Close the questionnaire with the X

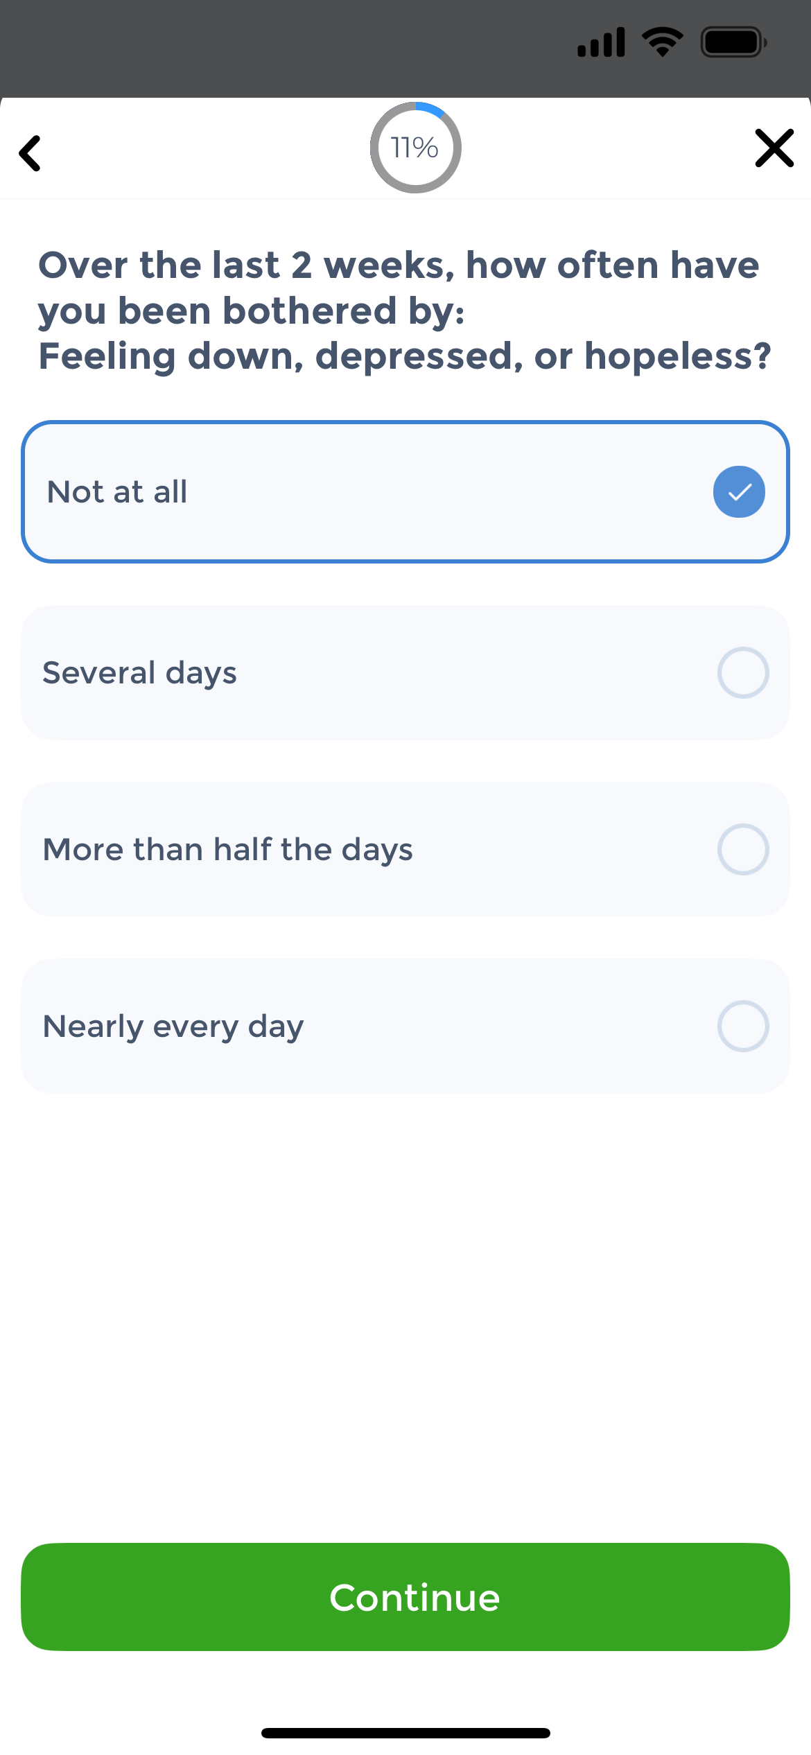(x=774, y=148)
